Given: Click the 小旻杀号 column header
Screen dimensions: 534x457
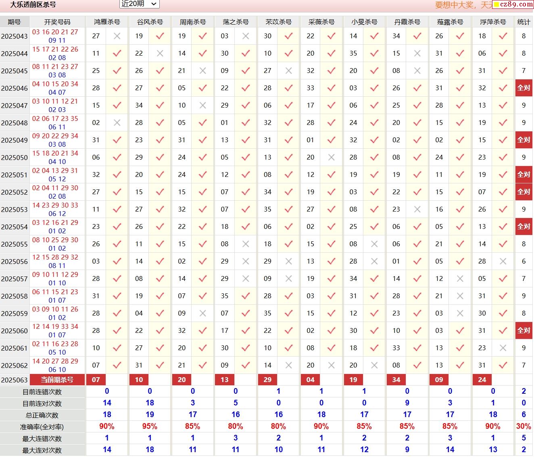Looking at the screenshot, I should pos(364,22).
